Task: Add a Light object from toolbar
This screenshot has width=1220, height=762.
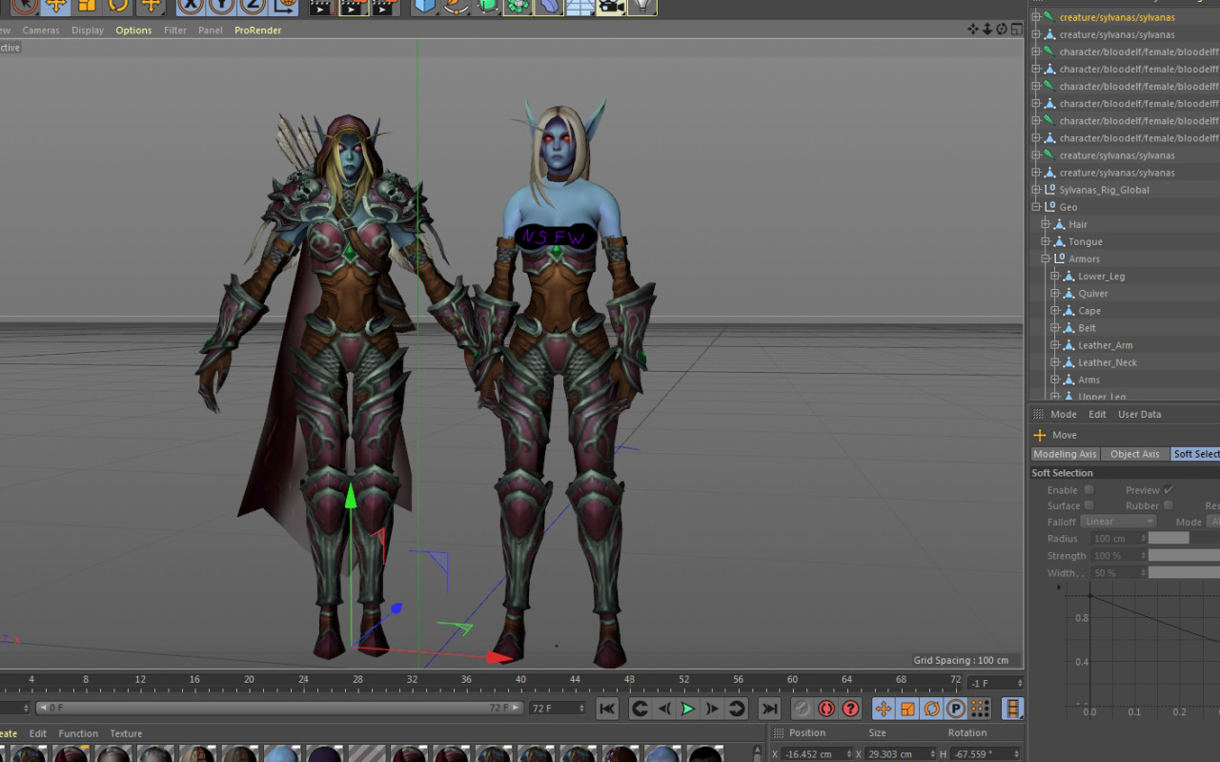Action: [x=642, y=6]
